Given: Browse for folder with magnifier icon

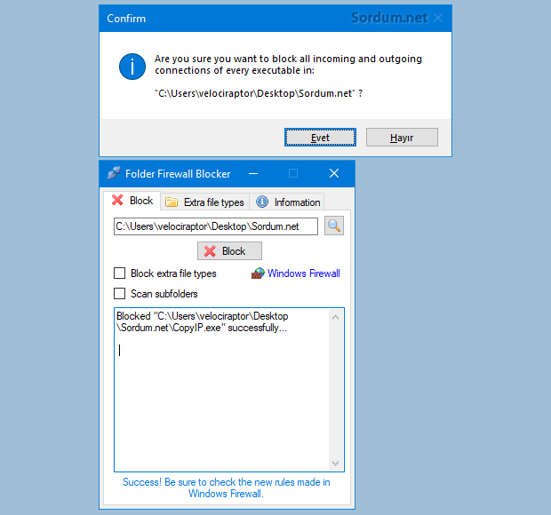Looking at the screenshot, I should tap(334, 226).
